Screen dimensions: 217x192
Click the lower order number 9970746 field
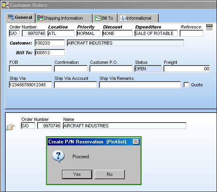click(x=49, y=126)
